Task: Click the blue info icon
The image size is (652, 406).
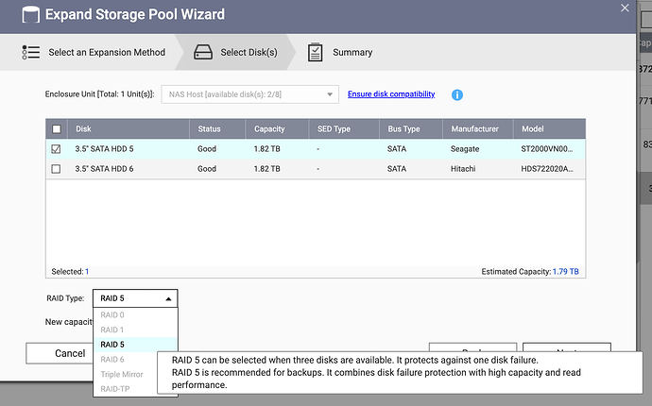Action: pyautogui.click(x=456, y=94)
